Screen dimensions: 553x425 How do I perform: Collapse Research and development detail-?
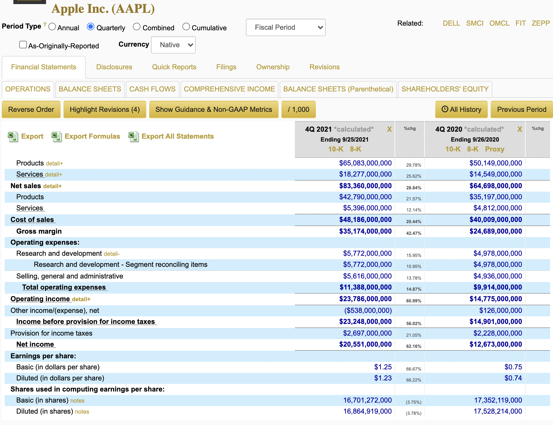click(x=112, y=254)
